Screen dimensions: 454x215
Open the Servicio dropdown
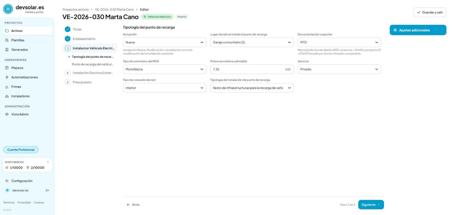tap(339, 69)
